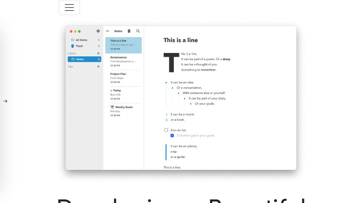Open the Project Plan note
The width and height of the screenshot is (362, 203).
coord(124,78)
